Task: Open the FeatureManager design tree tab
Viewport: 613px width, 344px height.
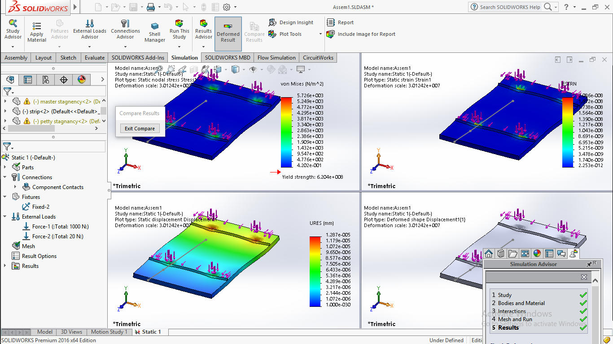Action: [x=10, y=80]
